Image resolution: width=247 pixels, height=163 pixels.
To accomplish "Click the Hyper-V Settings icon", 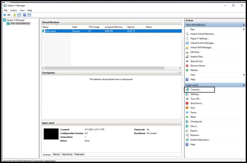I will (x=187, y=38).
